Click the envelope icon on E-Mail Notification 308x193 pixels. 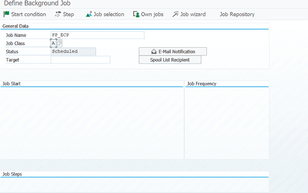point(154,52)
